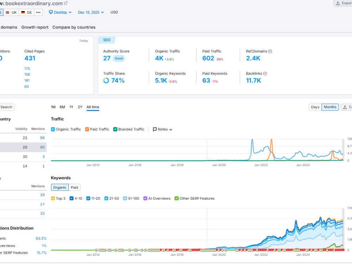352x264 pixels.
Task: Click the Traffic Share 74% value
Action: coord(118,81)
